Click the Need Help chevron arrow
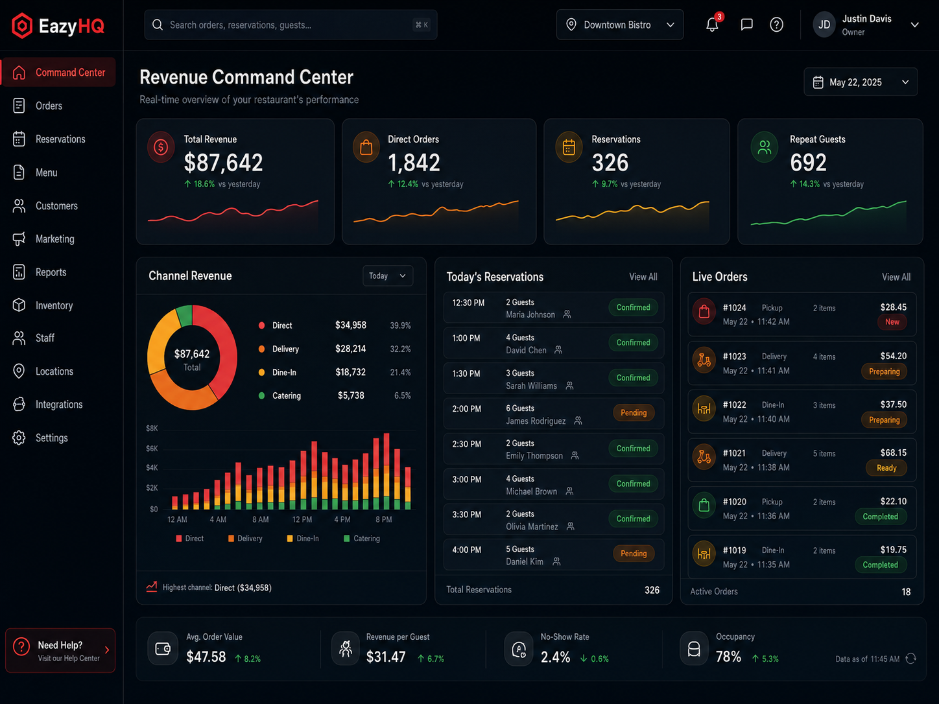 [x=107, y=650]
